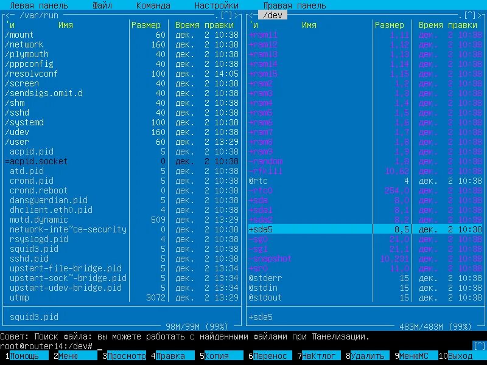Open left panel history list caret
The width and height of the screenshot is (487, 365).
226,15
